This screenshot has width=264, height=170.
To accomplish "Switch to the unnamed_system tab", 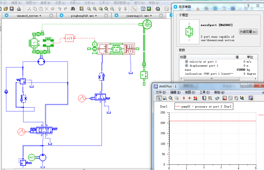I will pos(29,16).
